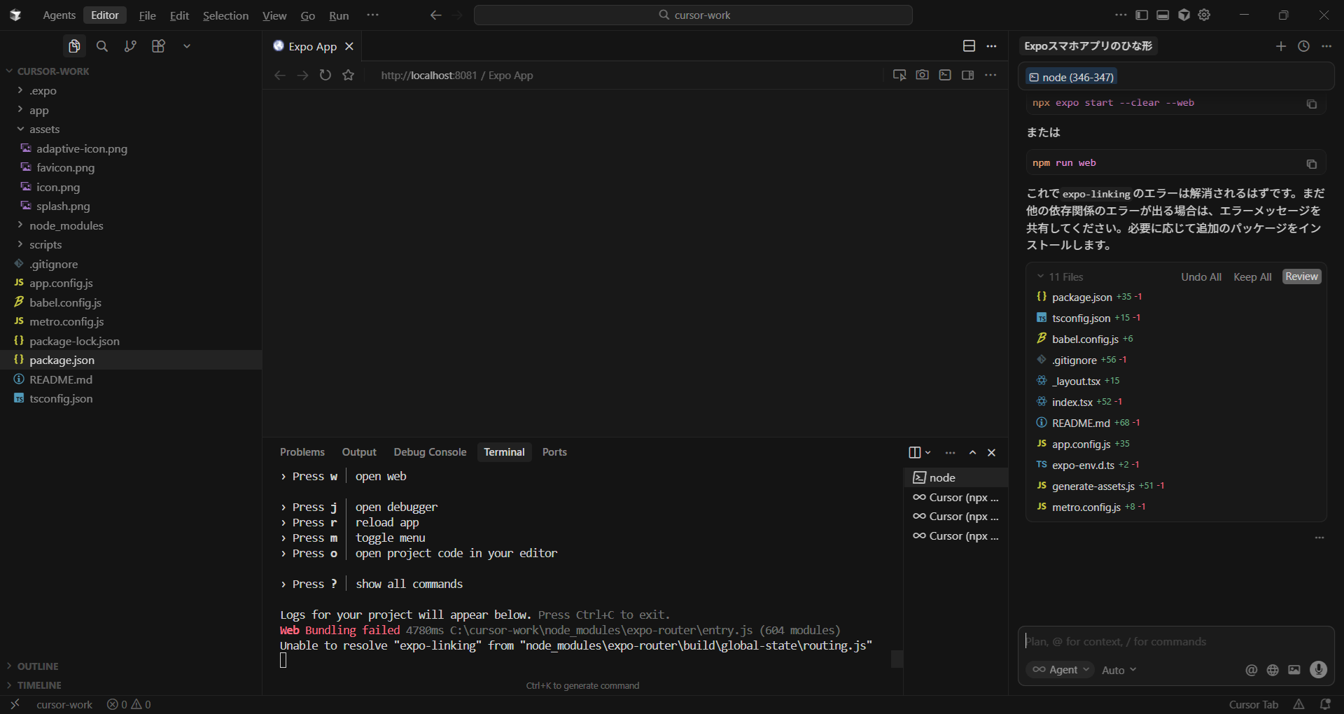Click the Undo All button

pos(1200,277)
